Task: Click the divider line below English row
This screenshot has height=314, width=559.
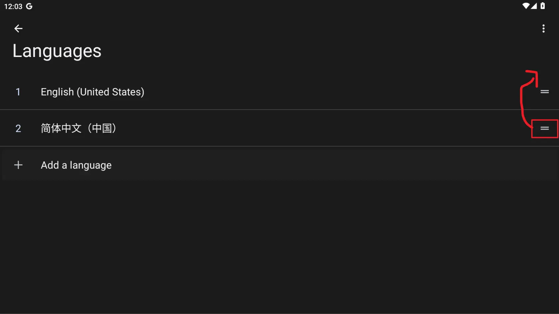Action: pyautogui.click(x=265, y=110)
